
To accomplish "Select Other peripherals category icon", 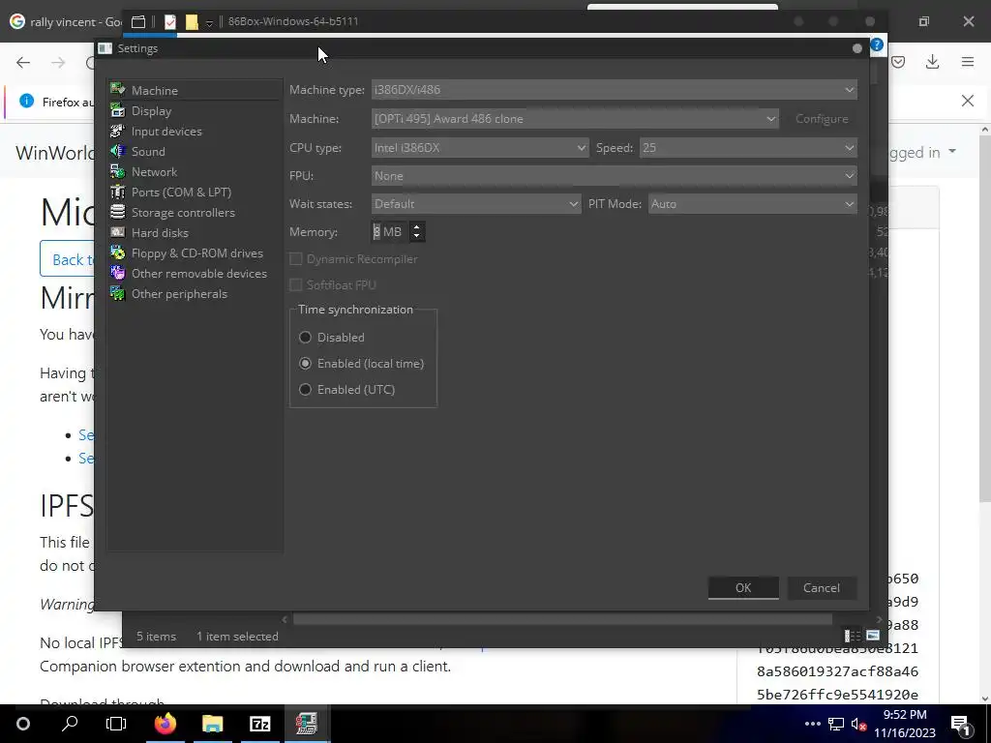I will (117, 293).
